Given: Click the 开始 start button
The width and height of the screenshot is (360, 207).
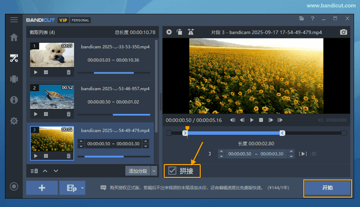Looking at the screenshot, I should (x=327, y=188).
